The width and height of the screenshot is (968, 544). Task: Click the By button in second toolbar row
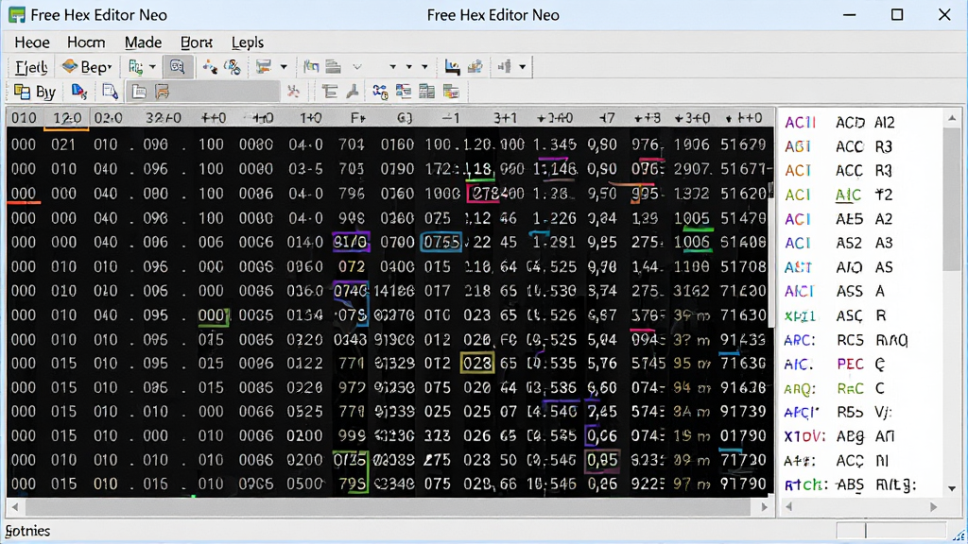coord(35,92)
